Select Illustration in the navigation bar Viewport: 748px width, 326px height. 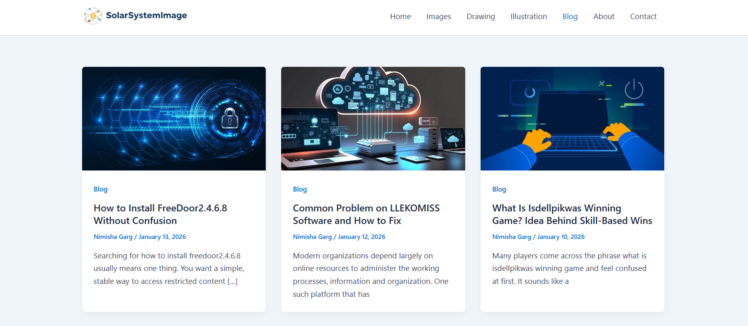click(528, 17)
